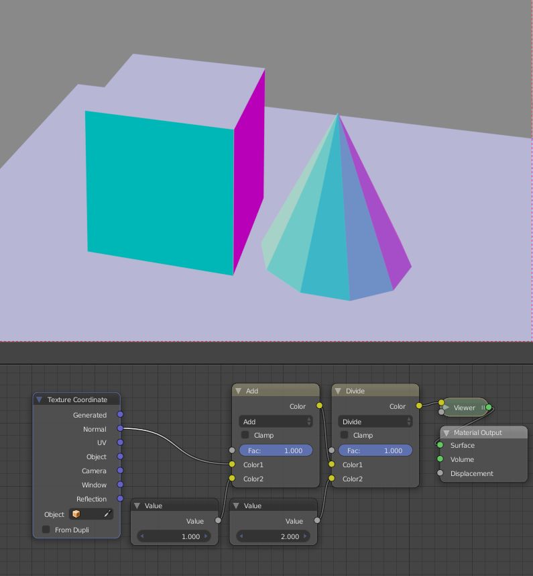
Task: Click the UV output socket
Action: pyautogui.click(x=120, y=442)
